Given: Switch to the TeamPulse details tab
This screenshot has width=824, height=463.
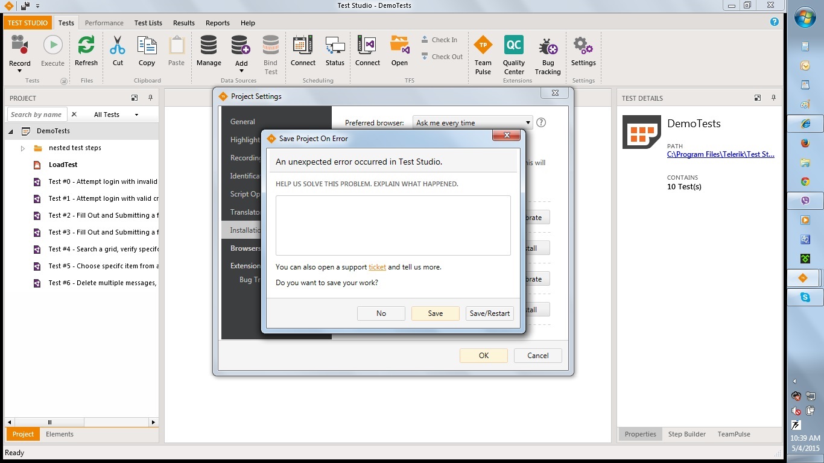Looking at the screenshot, I should coord(734,434).
